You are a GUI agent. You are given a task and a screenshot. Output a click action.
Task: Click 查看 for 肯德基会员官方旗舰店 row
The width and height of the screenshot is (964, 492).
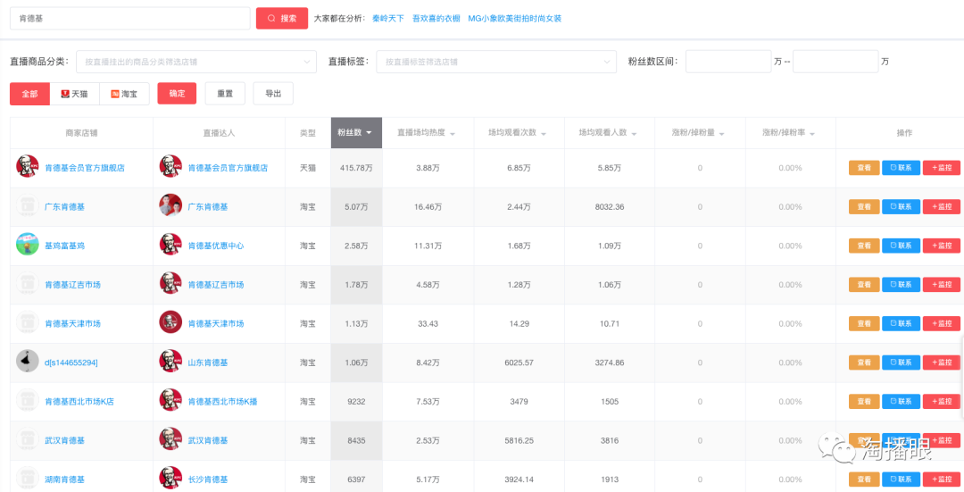[x=864, y=168]
